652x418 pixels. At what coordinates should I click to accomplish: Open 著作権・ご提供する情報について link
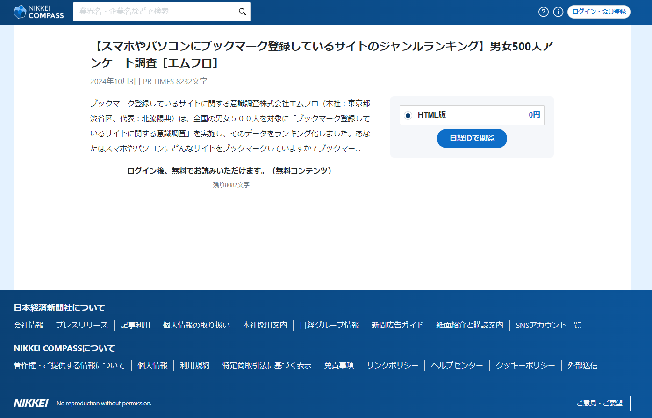[x=70, y=365]
